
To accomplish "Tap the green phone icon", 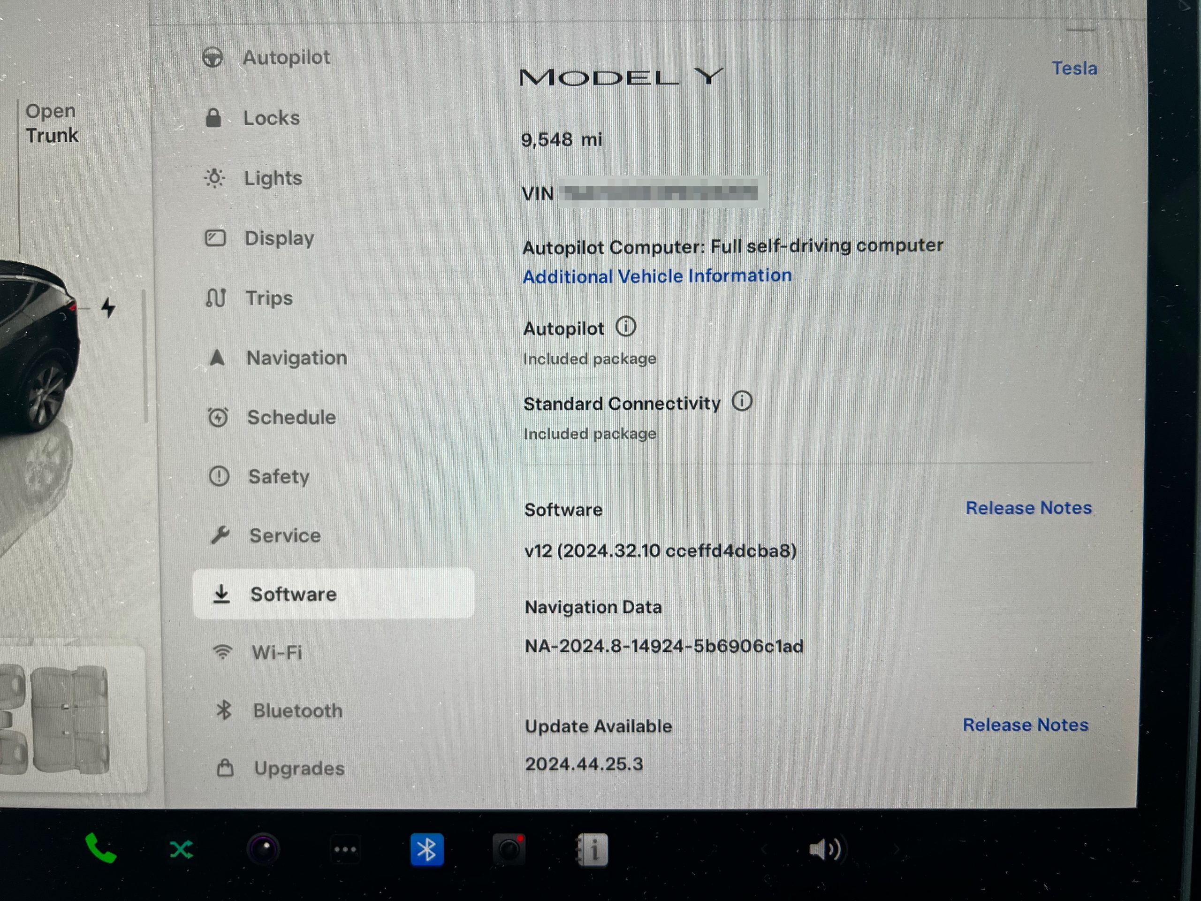I will [101, 848].
